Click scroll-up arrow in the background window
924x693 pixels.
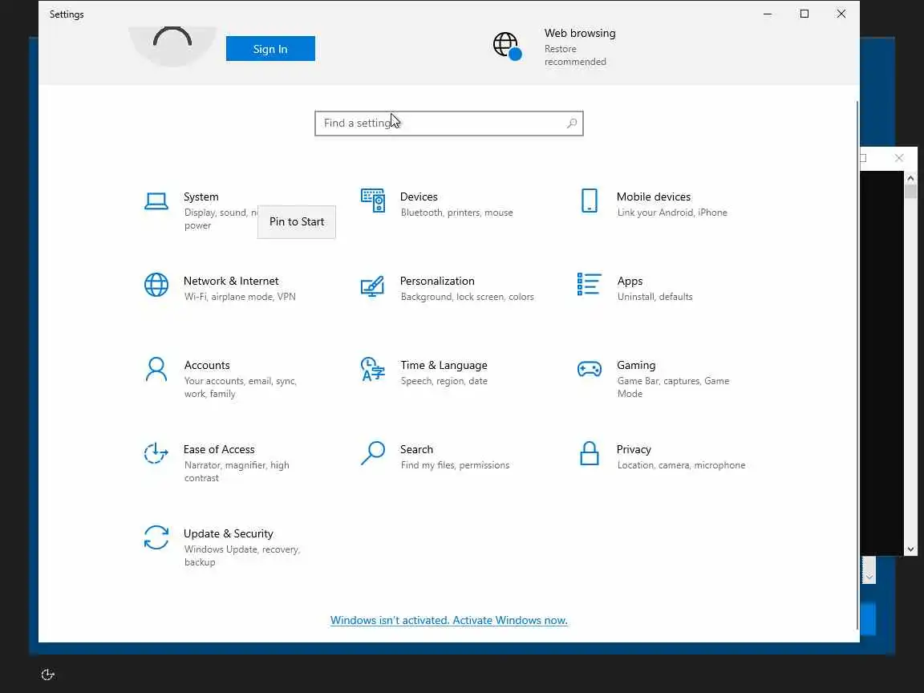[910, 178]
